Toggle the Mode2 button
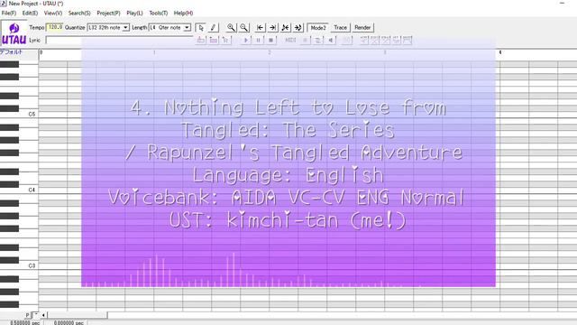Image resolution: width=577 pixels, height=325 pixels. point(318,28)
